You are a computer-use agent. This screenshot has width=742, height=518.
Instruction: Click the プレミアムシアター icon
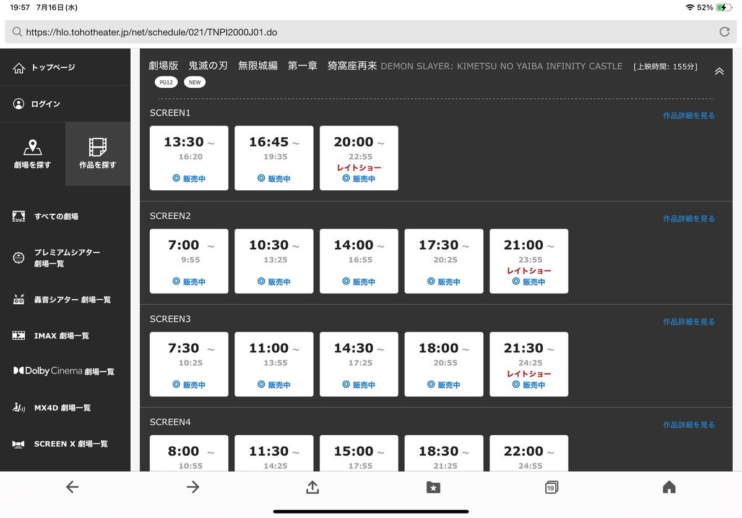[x=19, y=258]
